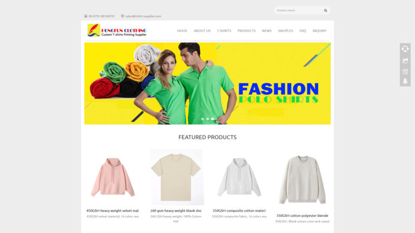Open the customer service headset icon
The image size is (415, 233).
(405, 49)
